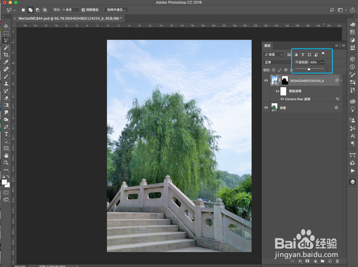Click the opacity slider handle at 48%
This screenshot has height=267, width=358.
click(x=309, y=69)
